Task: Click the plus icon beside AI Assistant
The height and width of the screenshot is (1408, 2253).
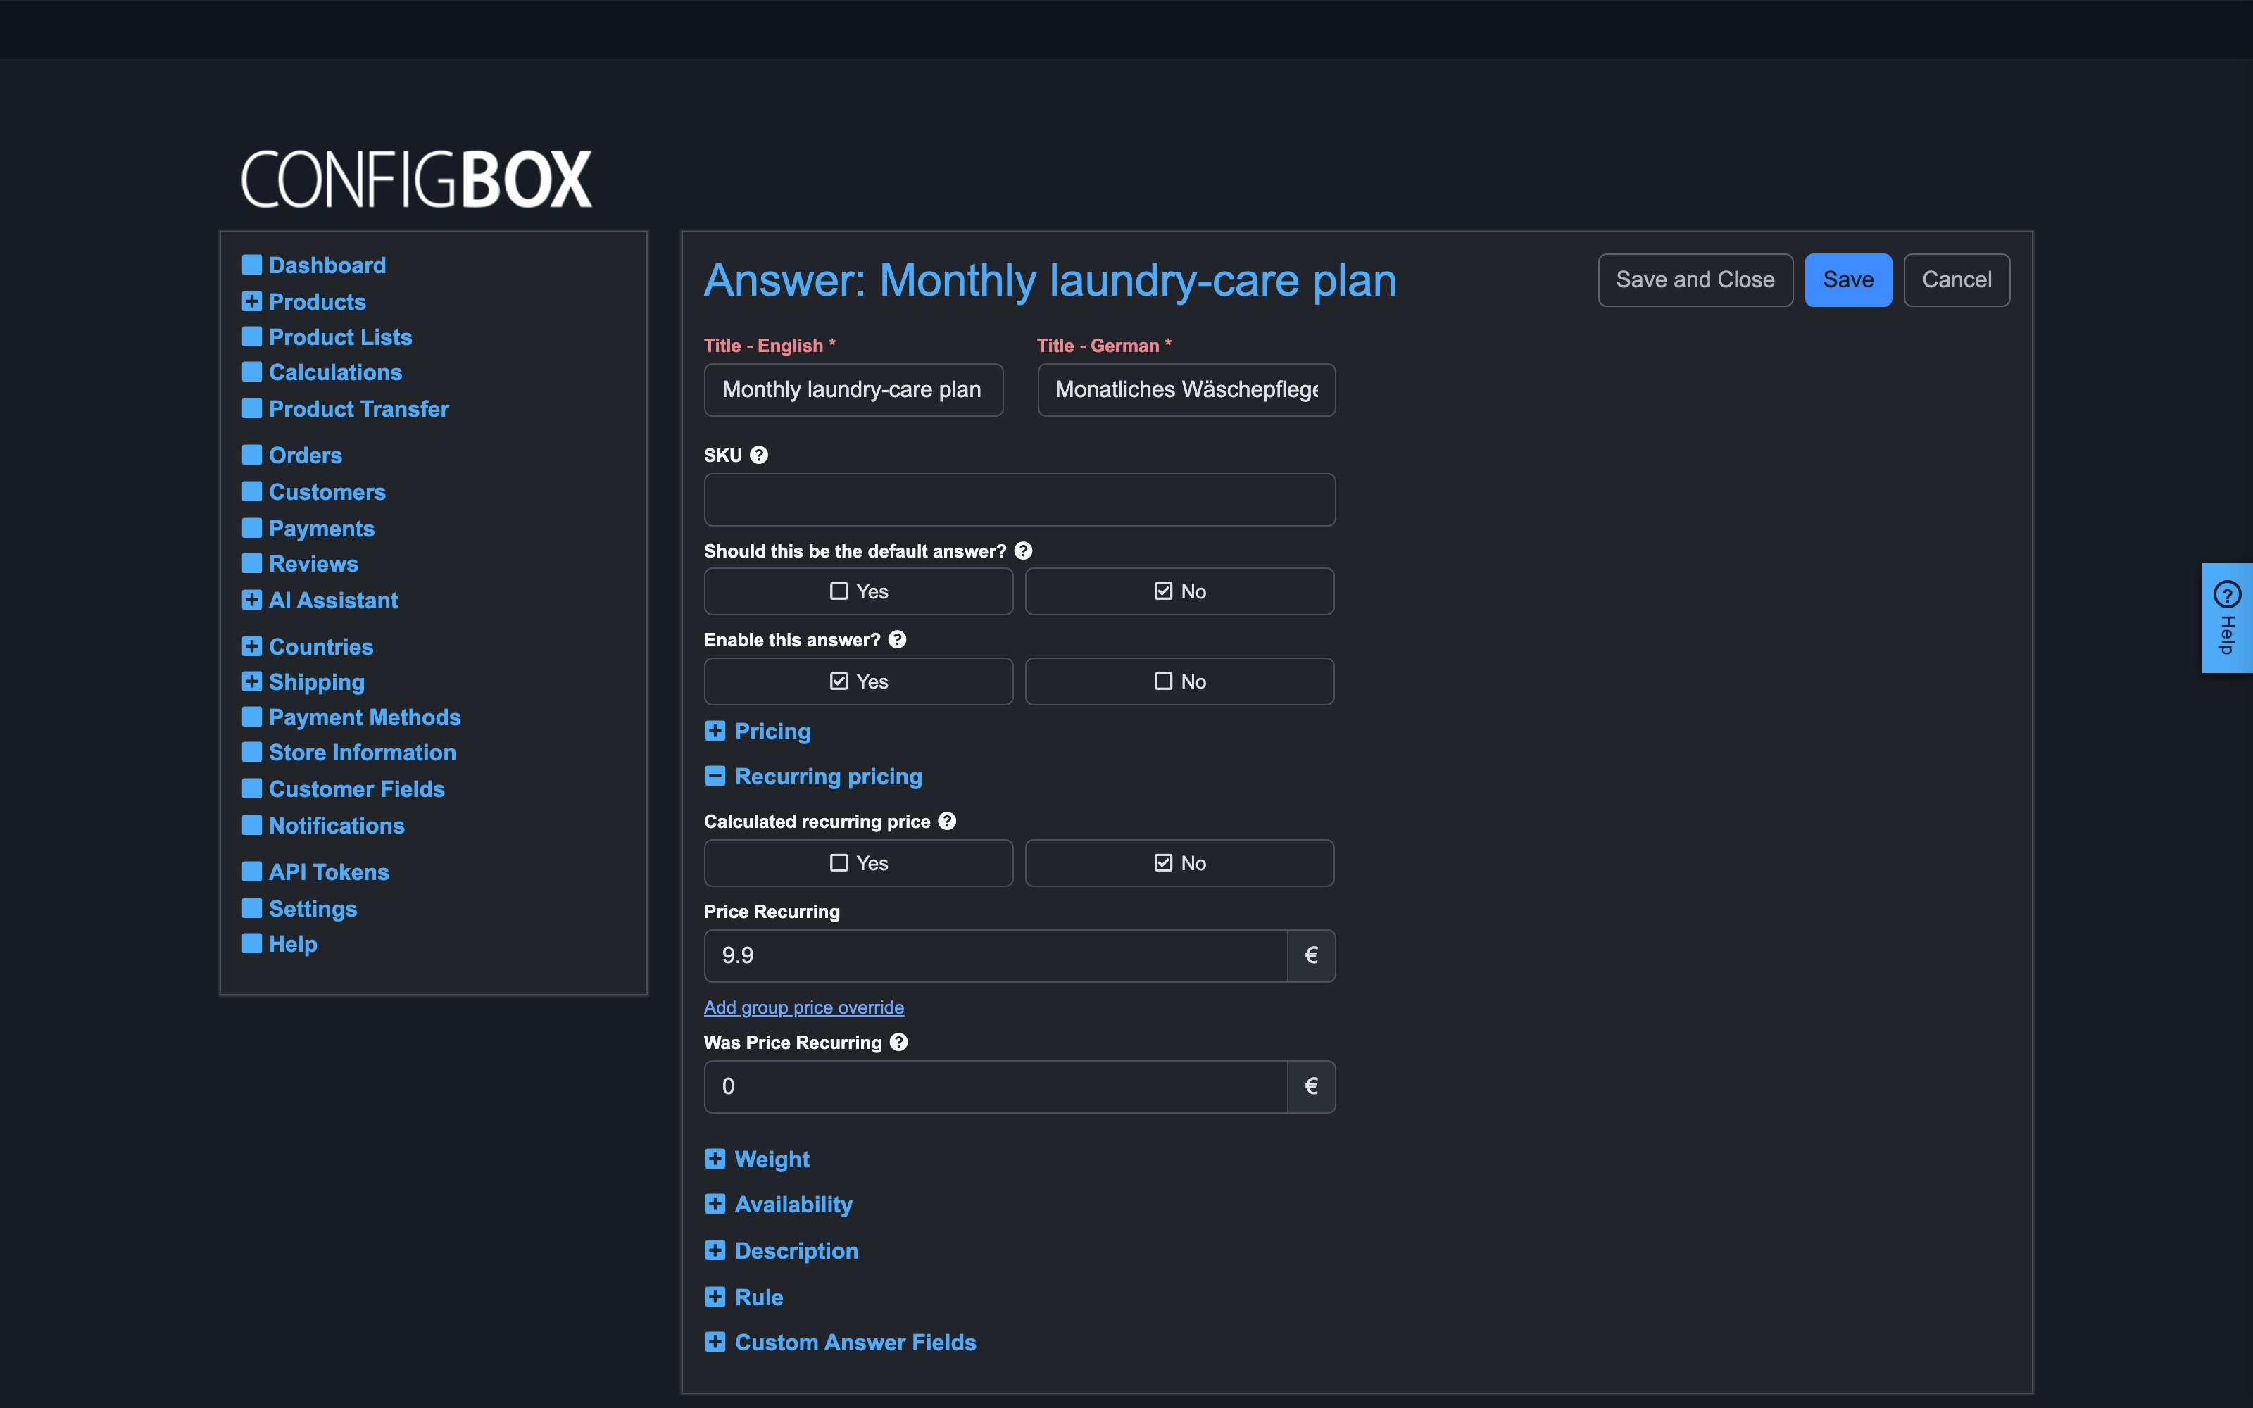Action: 251,600
